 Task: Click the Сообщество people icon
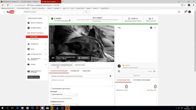(x=28, y=44)
